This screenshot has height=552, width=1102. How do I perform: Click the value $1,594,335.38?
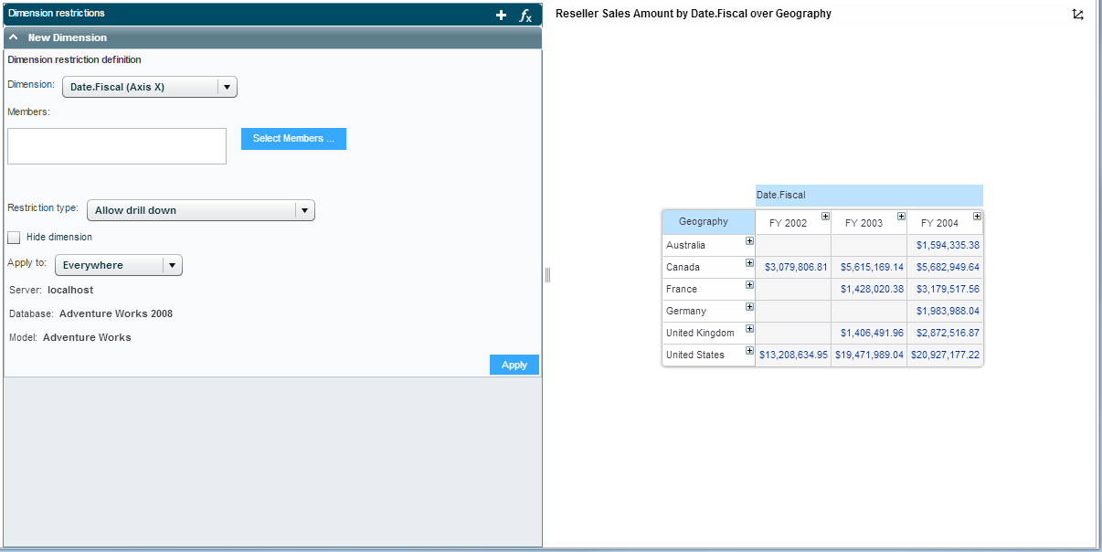(x=948, y=246)
